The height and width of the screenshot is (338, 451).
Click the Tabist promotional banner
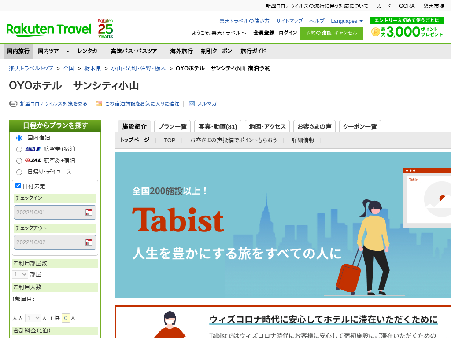[x=283, y=225]
